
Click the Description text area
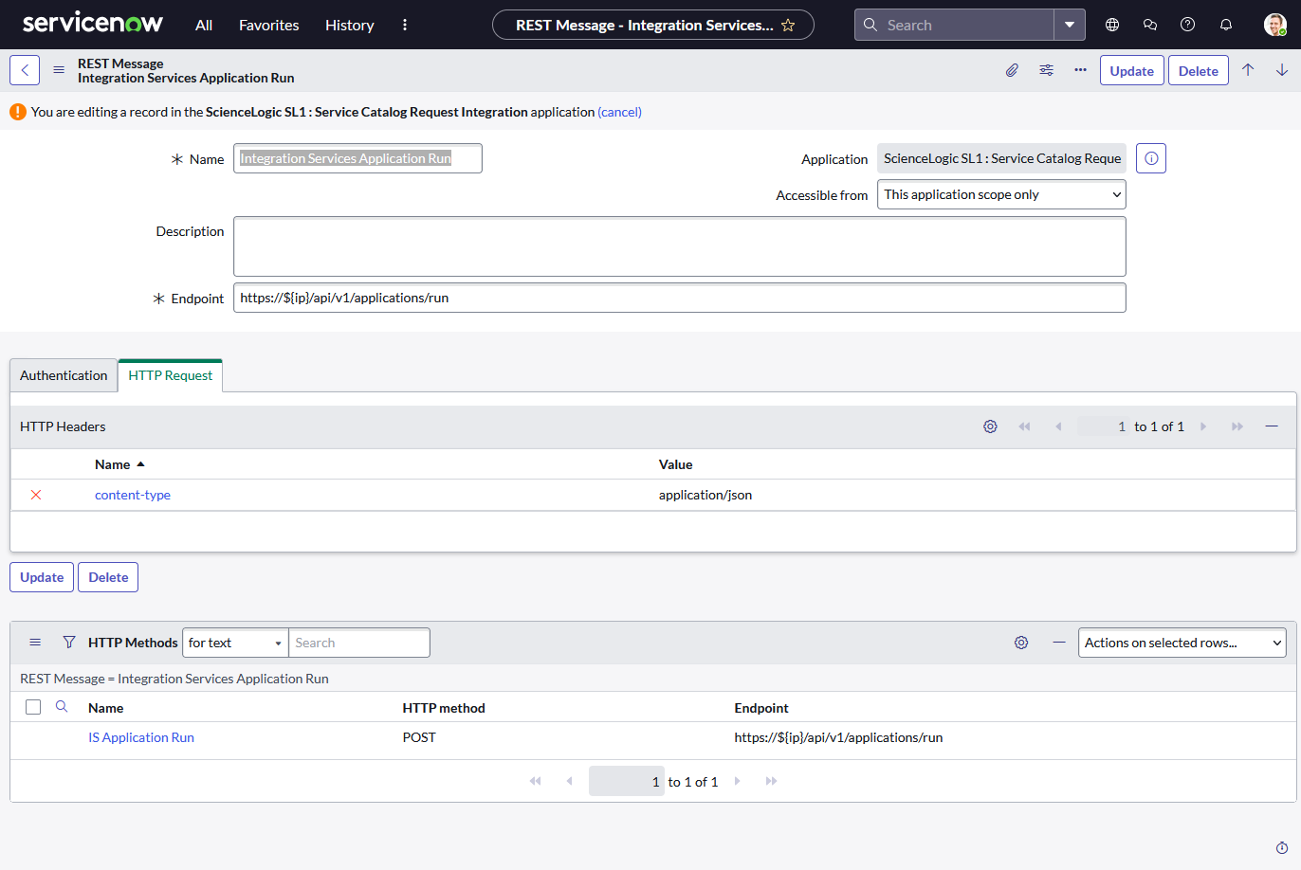coord(680,246)
